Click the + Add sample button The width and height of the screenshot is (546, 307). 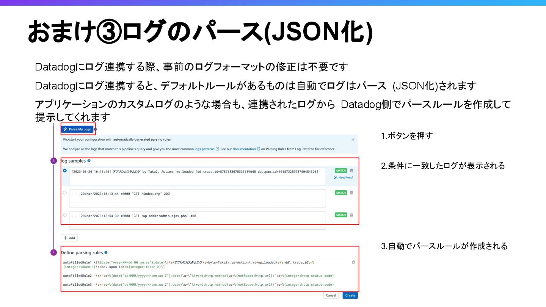pos(69,238)
